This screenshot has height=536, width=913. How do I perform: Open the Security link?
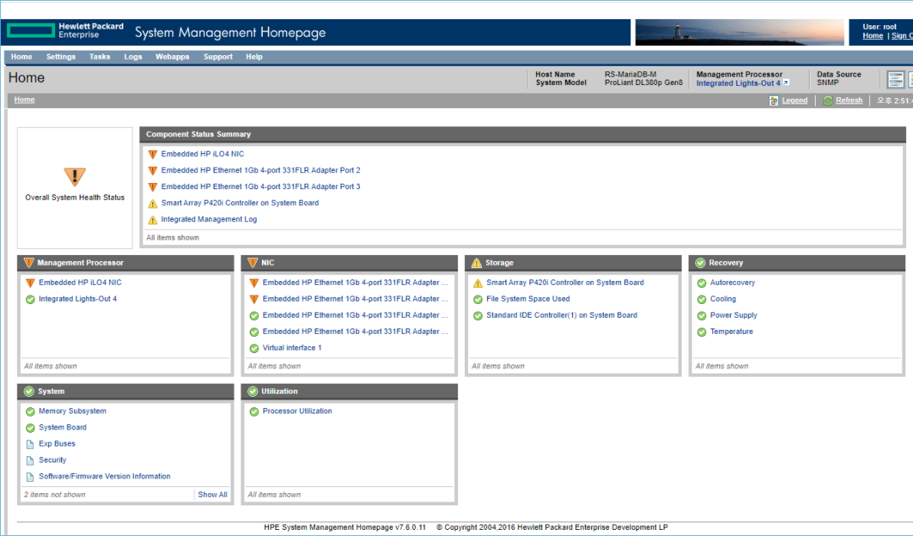point(52,459)
